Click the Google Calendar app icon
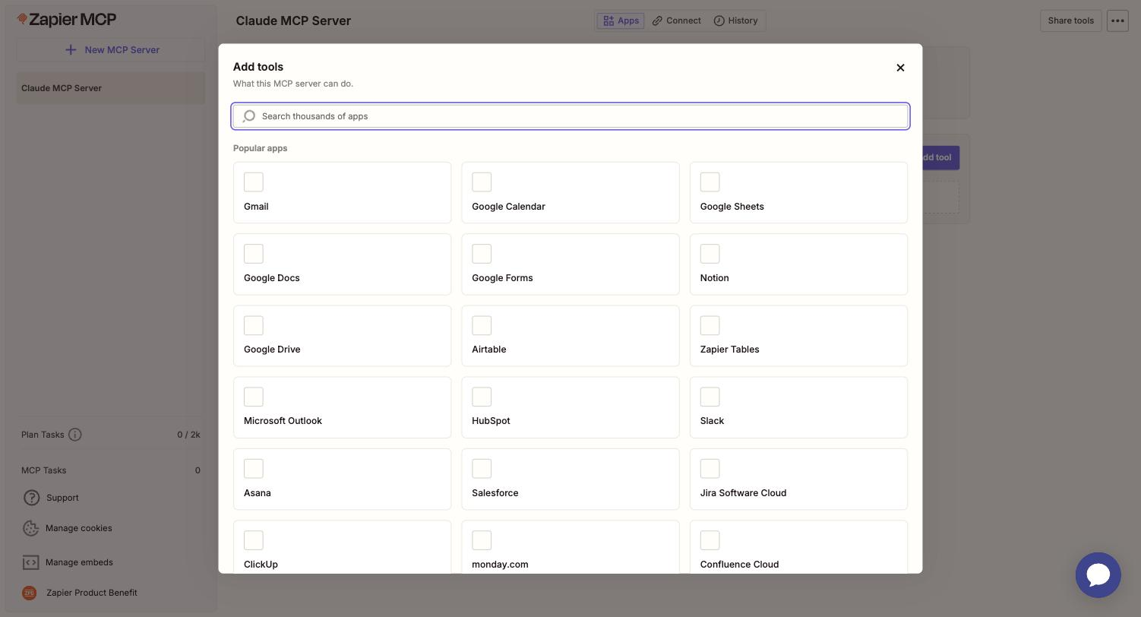The width and height of the screenshot is (1141, 617). click(482, 182)
